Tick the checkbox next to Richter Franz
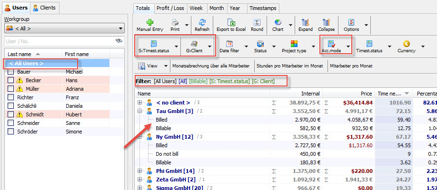Screen dimensions: 437x190 (x=10, y=97)
